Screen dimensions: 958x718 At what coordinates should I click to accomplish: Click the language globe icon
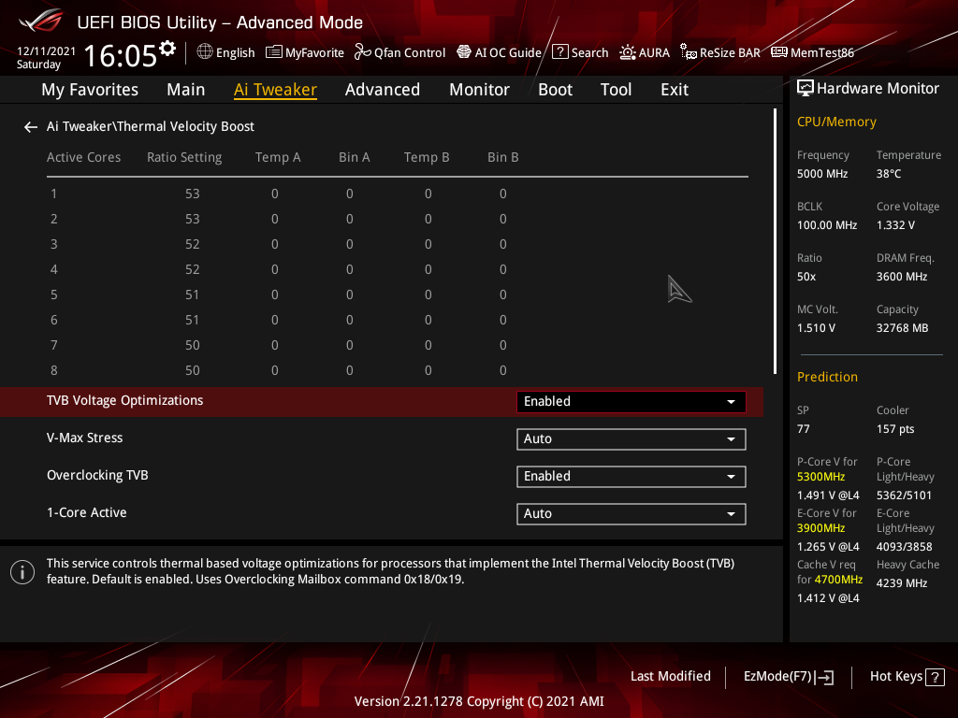pos(205,52)
